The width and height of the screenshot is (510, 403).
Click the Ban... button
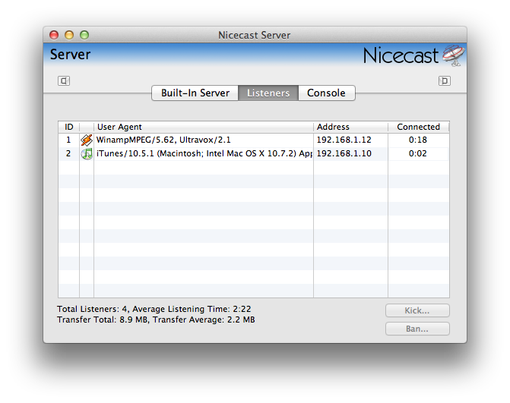(417, 329)
